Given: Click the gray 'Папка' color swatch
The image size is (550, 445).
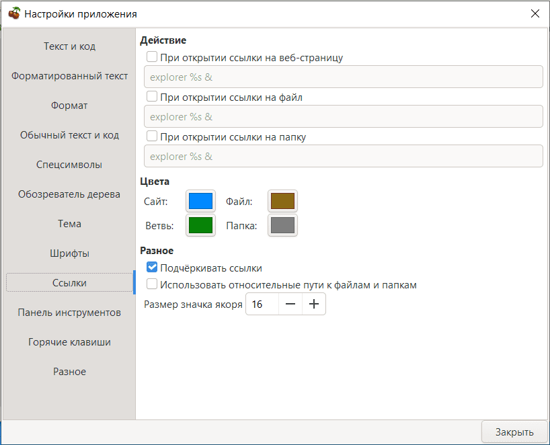Looking at the screenshot, I should click(x=282, y=225).
